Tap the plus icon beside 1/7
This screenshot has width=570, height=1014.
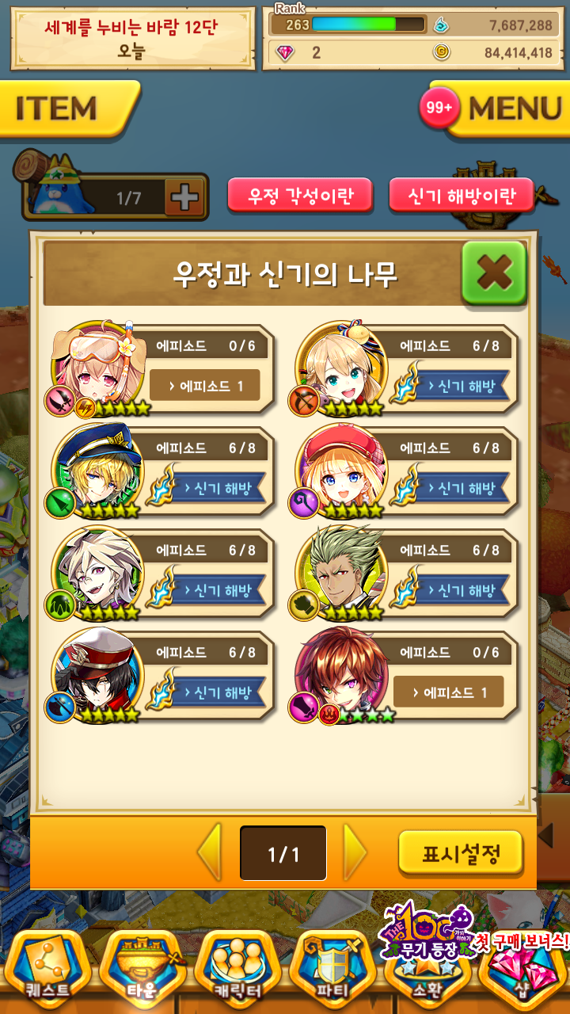184,197
